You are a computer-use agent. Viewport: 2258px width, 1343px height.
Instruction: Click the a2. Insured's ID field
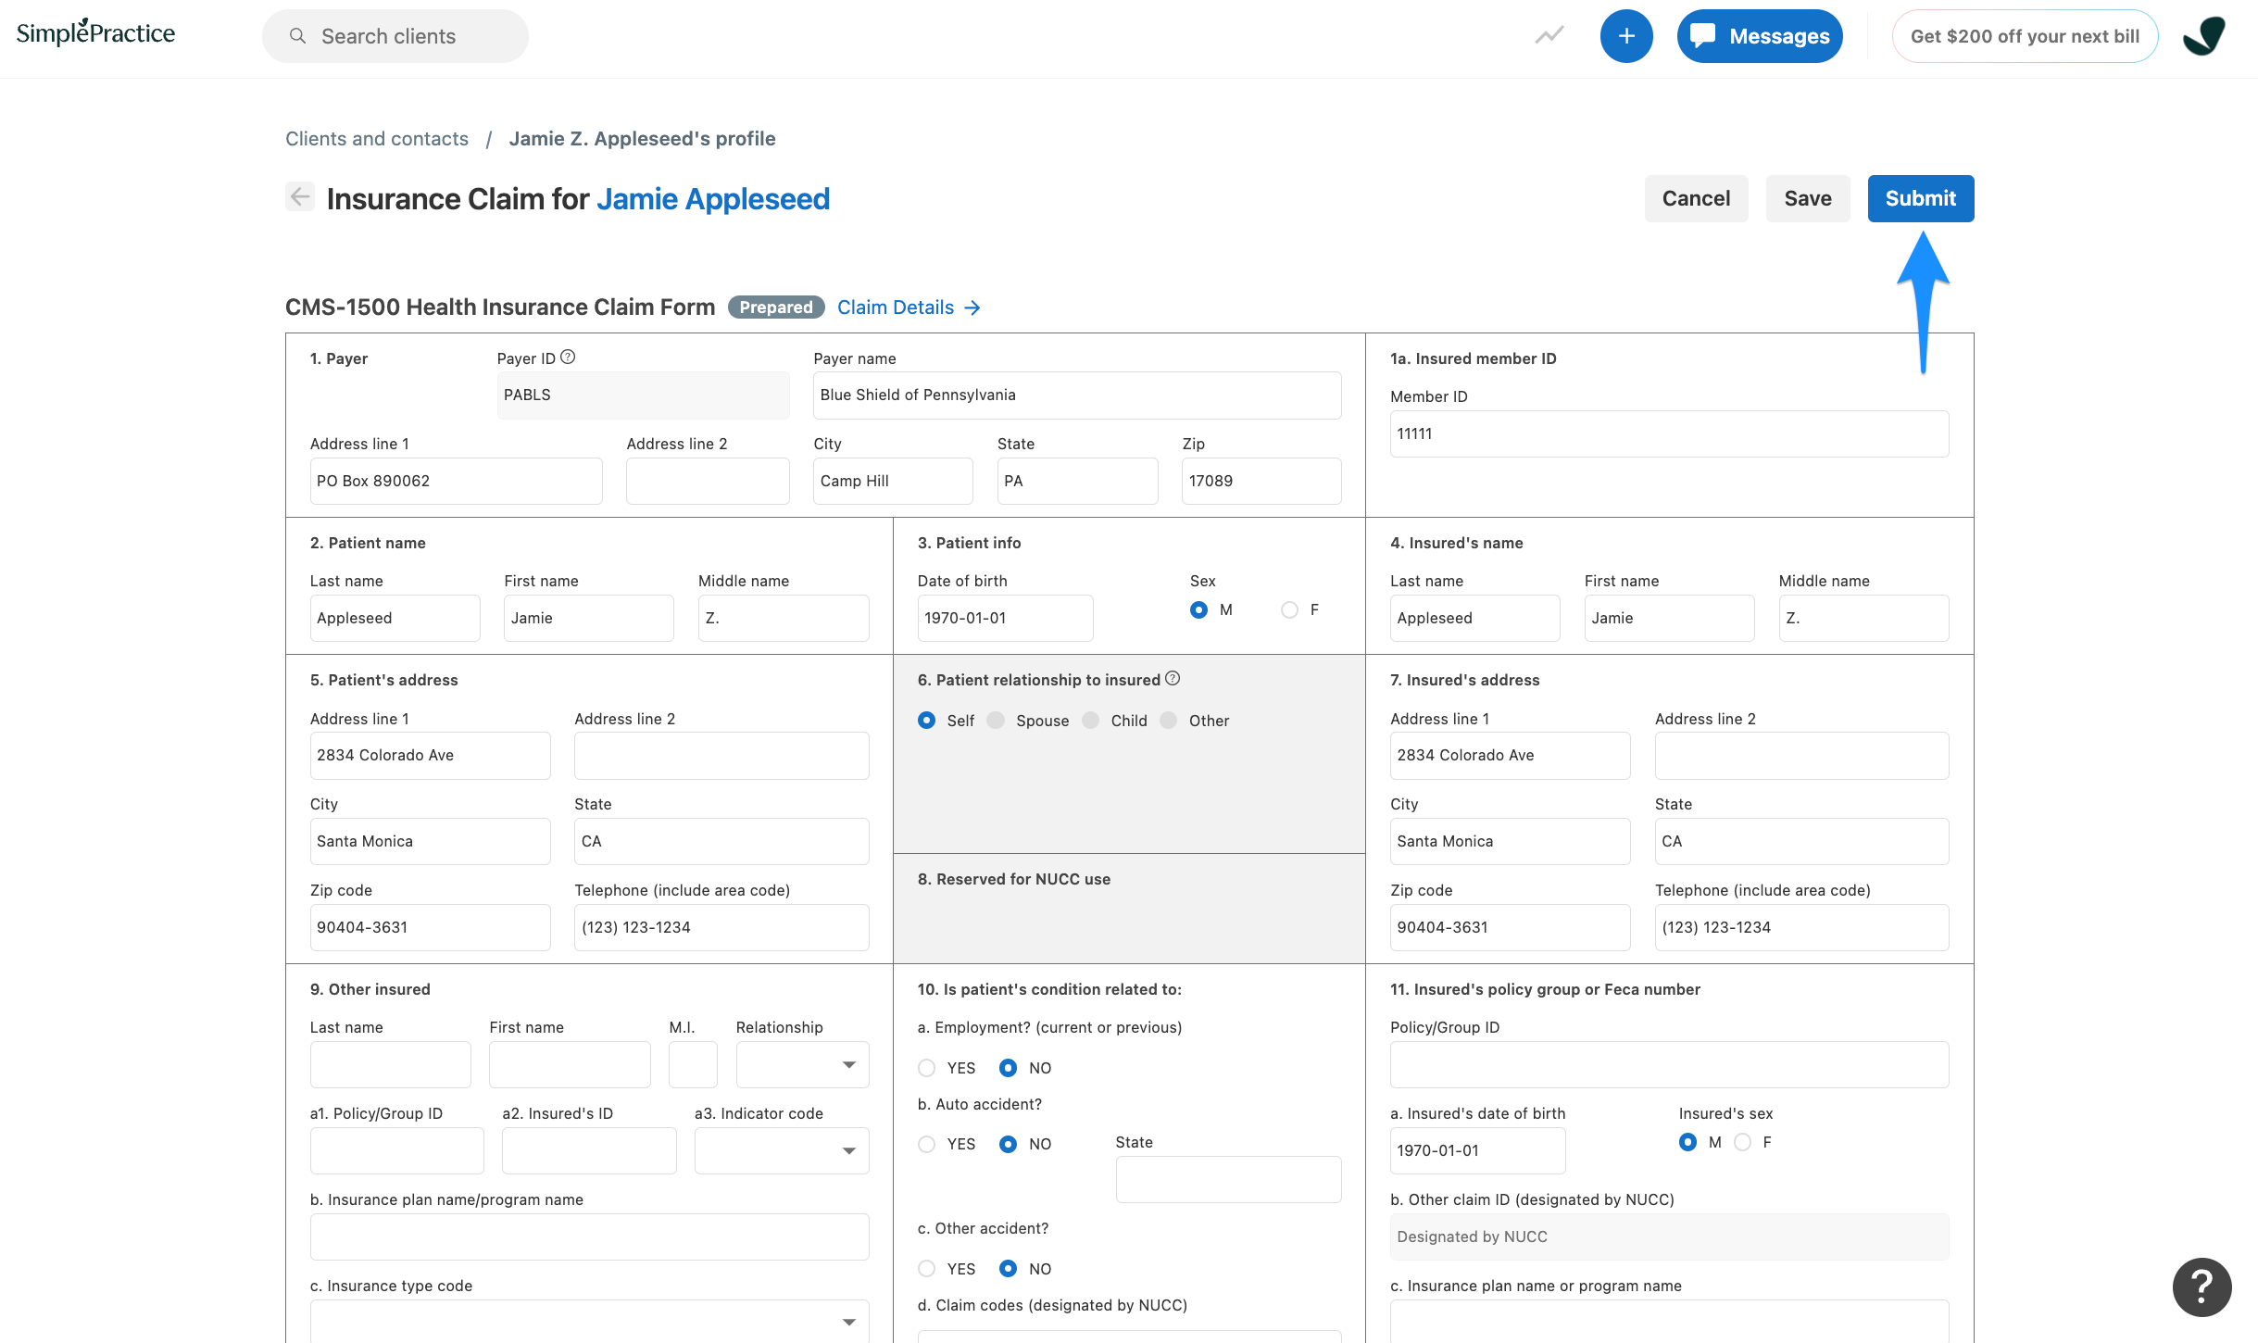point(589,1150)
